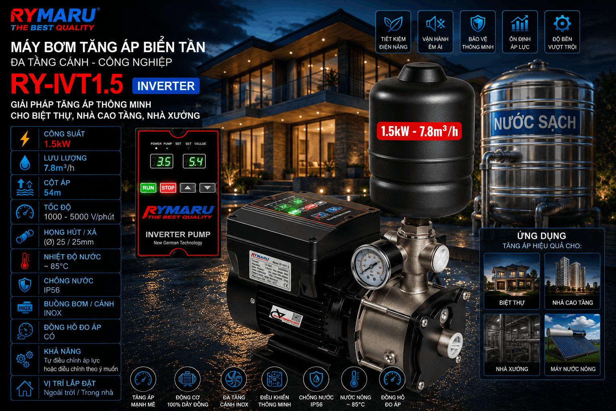The height and width of the screenshot is (411, 616).
Task: Click the 7.8m³/h value under Lưu lượng
Action: (x=59, y=168)
